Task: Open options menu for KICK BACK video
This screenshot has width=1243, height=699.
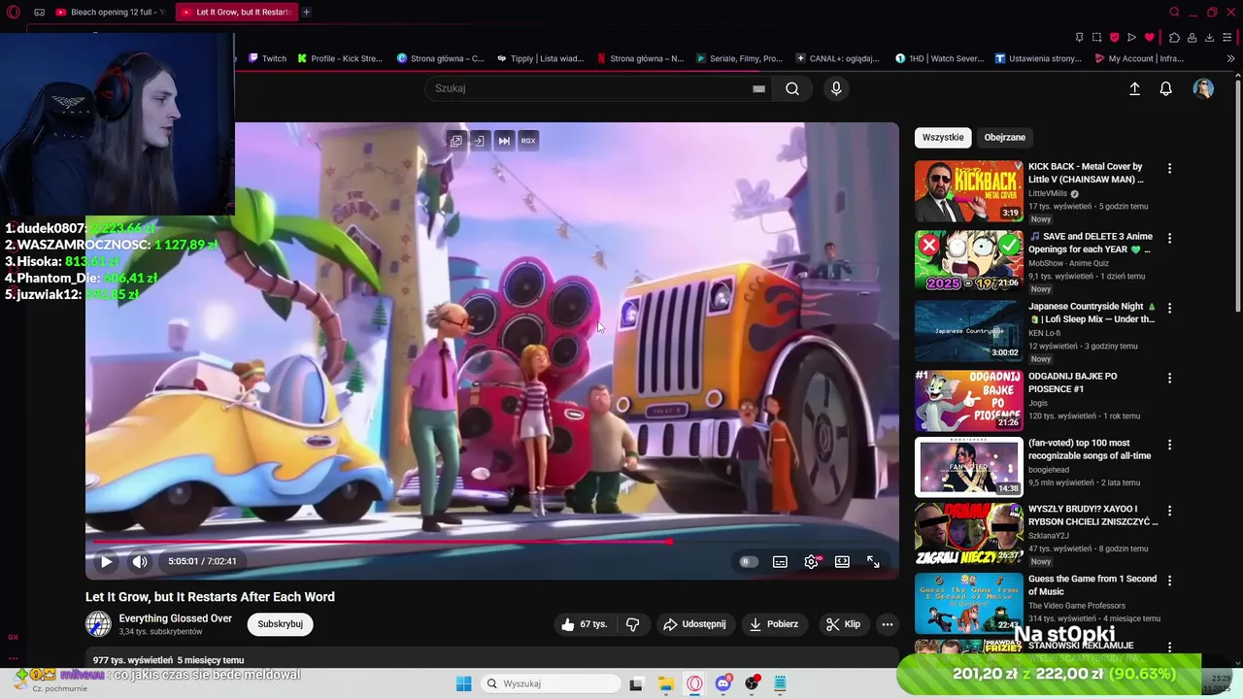Action: pos(1169,168)
